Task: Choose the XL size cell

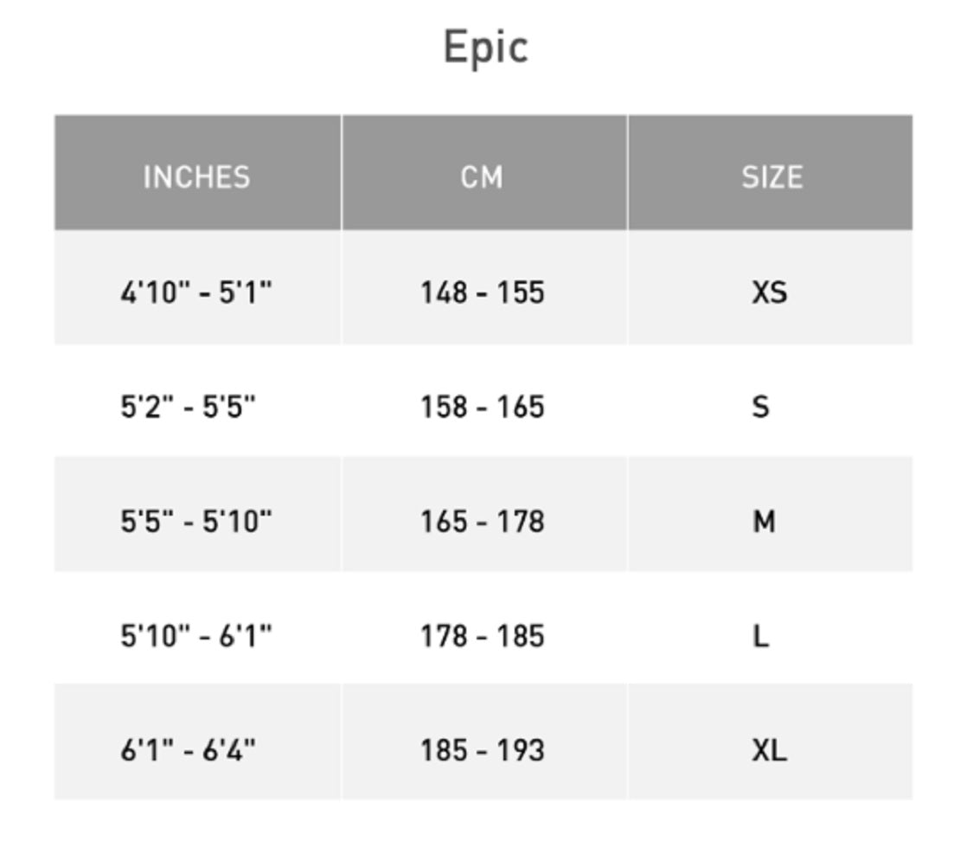Action: coord(769,749)
